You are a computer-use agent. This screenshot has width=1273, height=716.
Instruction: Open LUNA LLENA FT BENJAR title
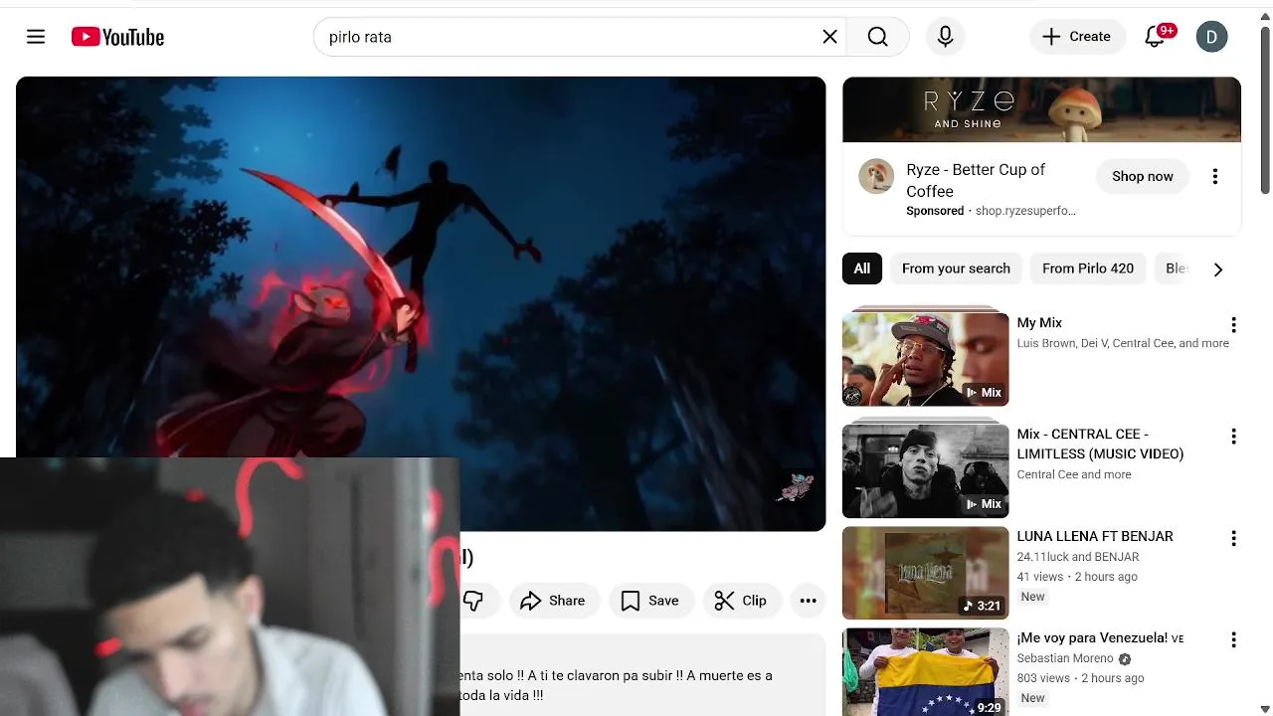click(x=1095, y=536)
